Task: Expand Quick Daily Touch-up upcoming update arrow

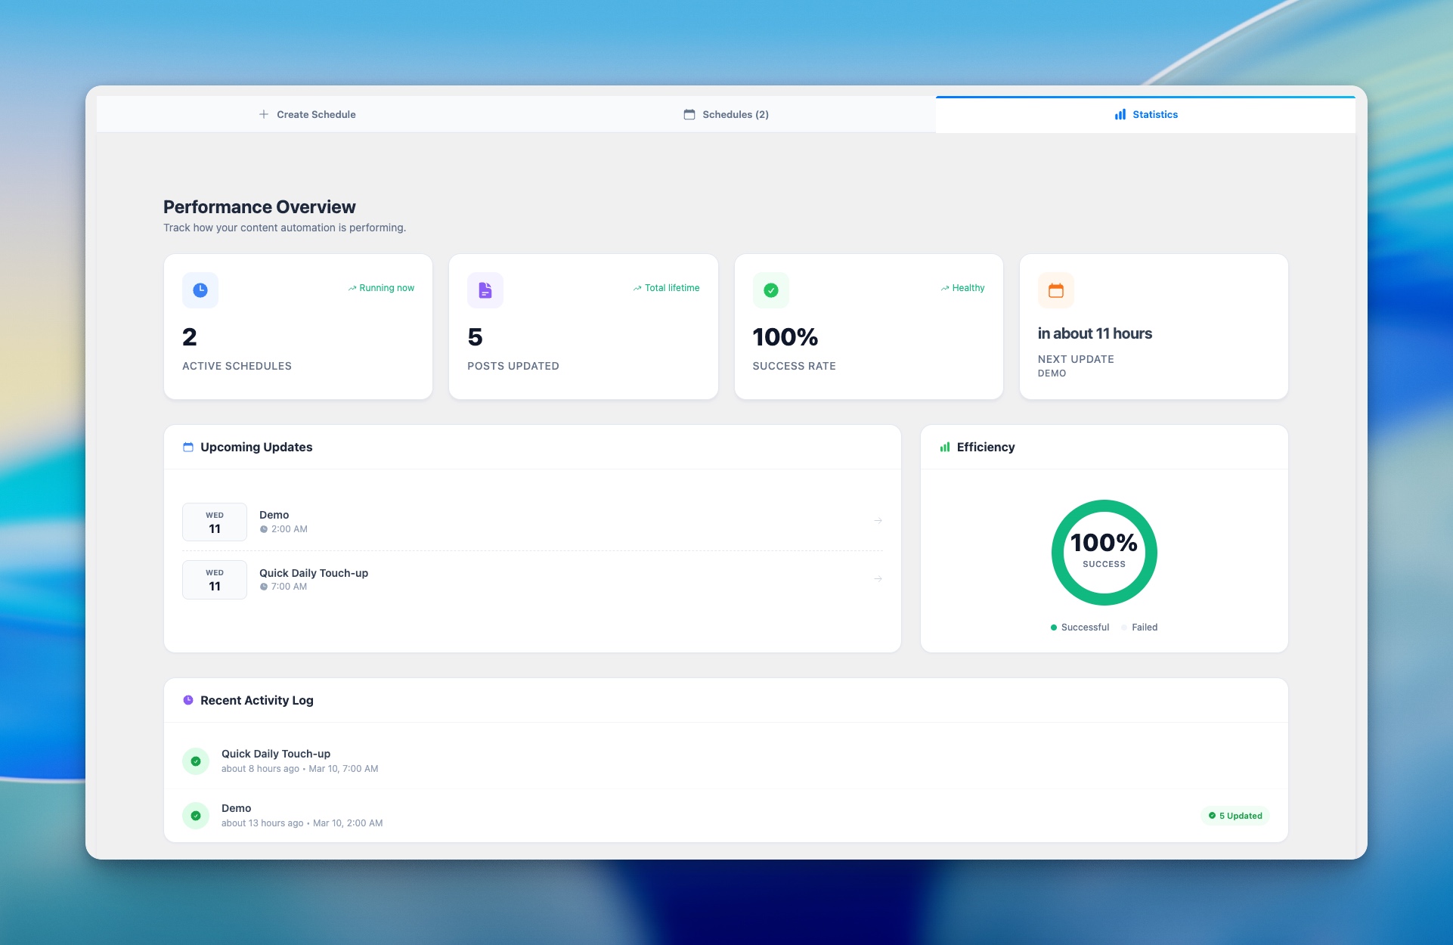Action: tap(878, 579)
